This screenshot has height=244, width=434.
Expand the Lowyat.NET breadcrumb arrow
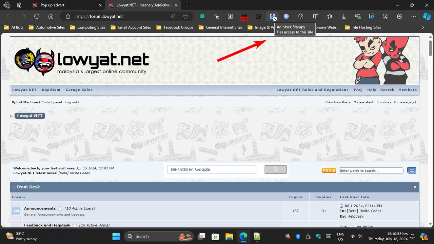(11, 116)
